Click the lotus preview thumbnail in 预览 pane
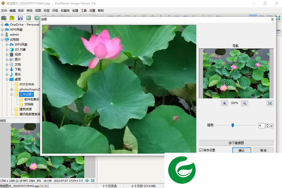This screenshot has height=188, width=282. pos(47,150)
